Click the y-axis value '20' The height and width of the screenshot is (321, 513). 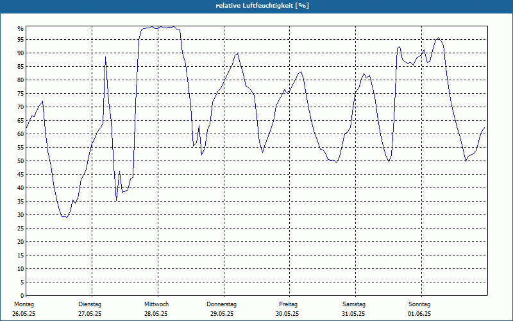pos(21,242)
